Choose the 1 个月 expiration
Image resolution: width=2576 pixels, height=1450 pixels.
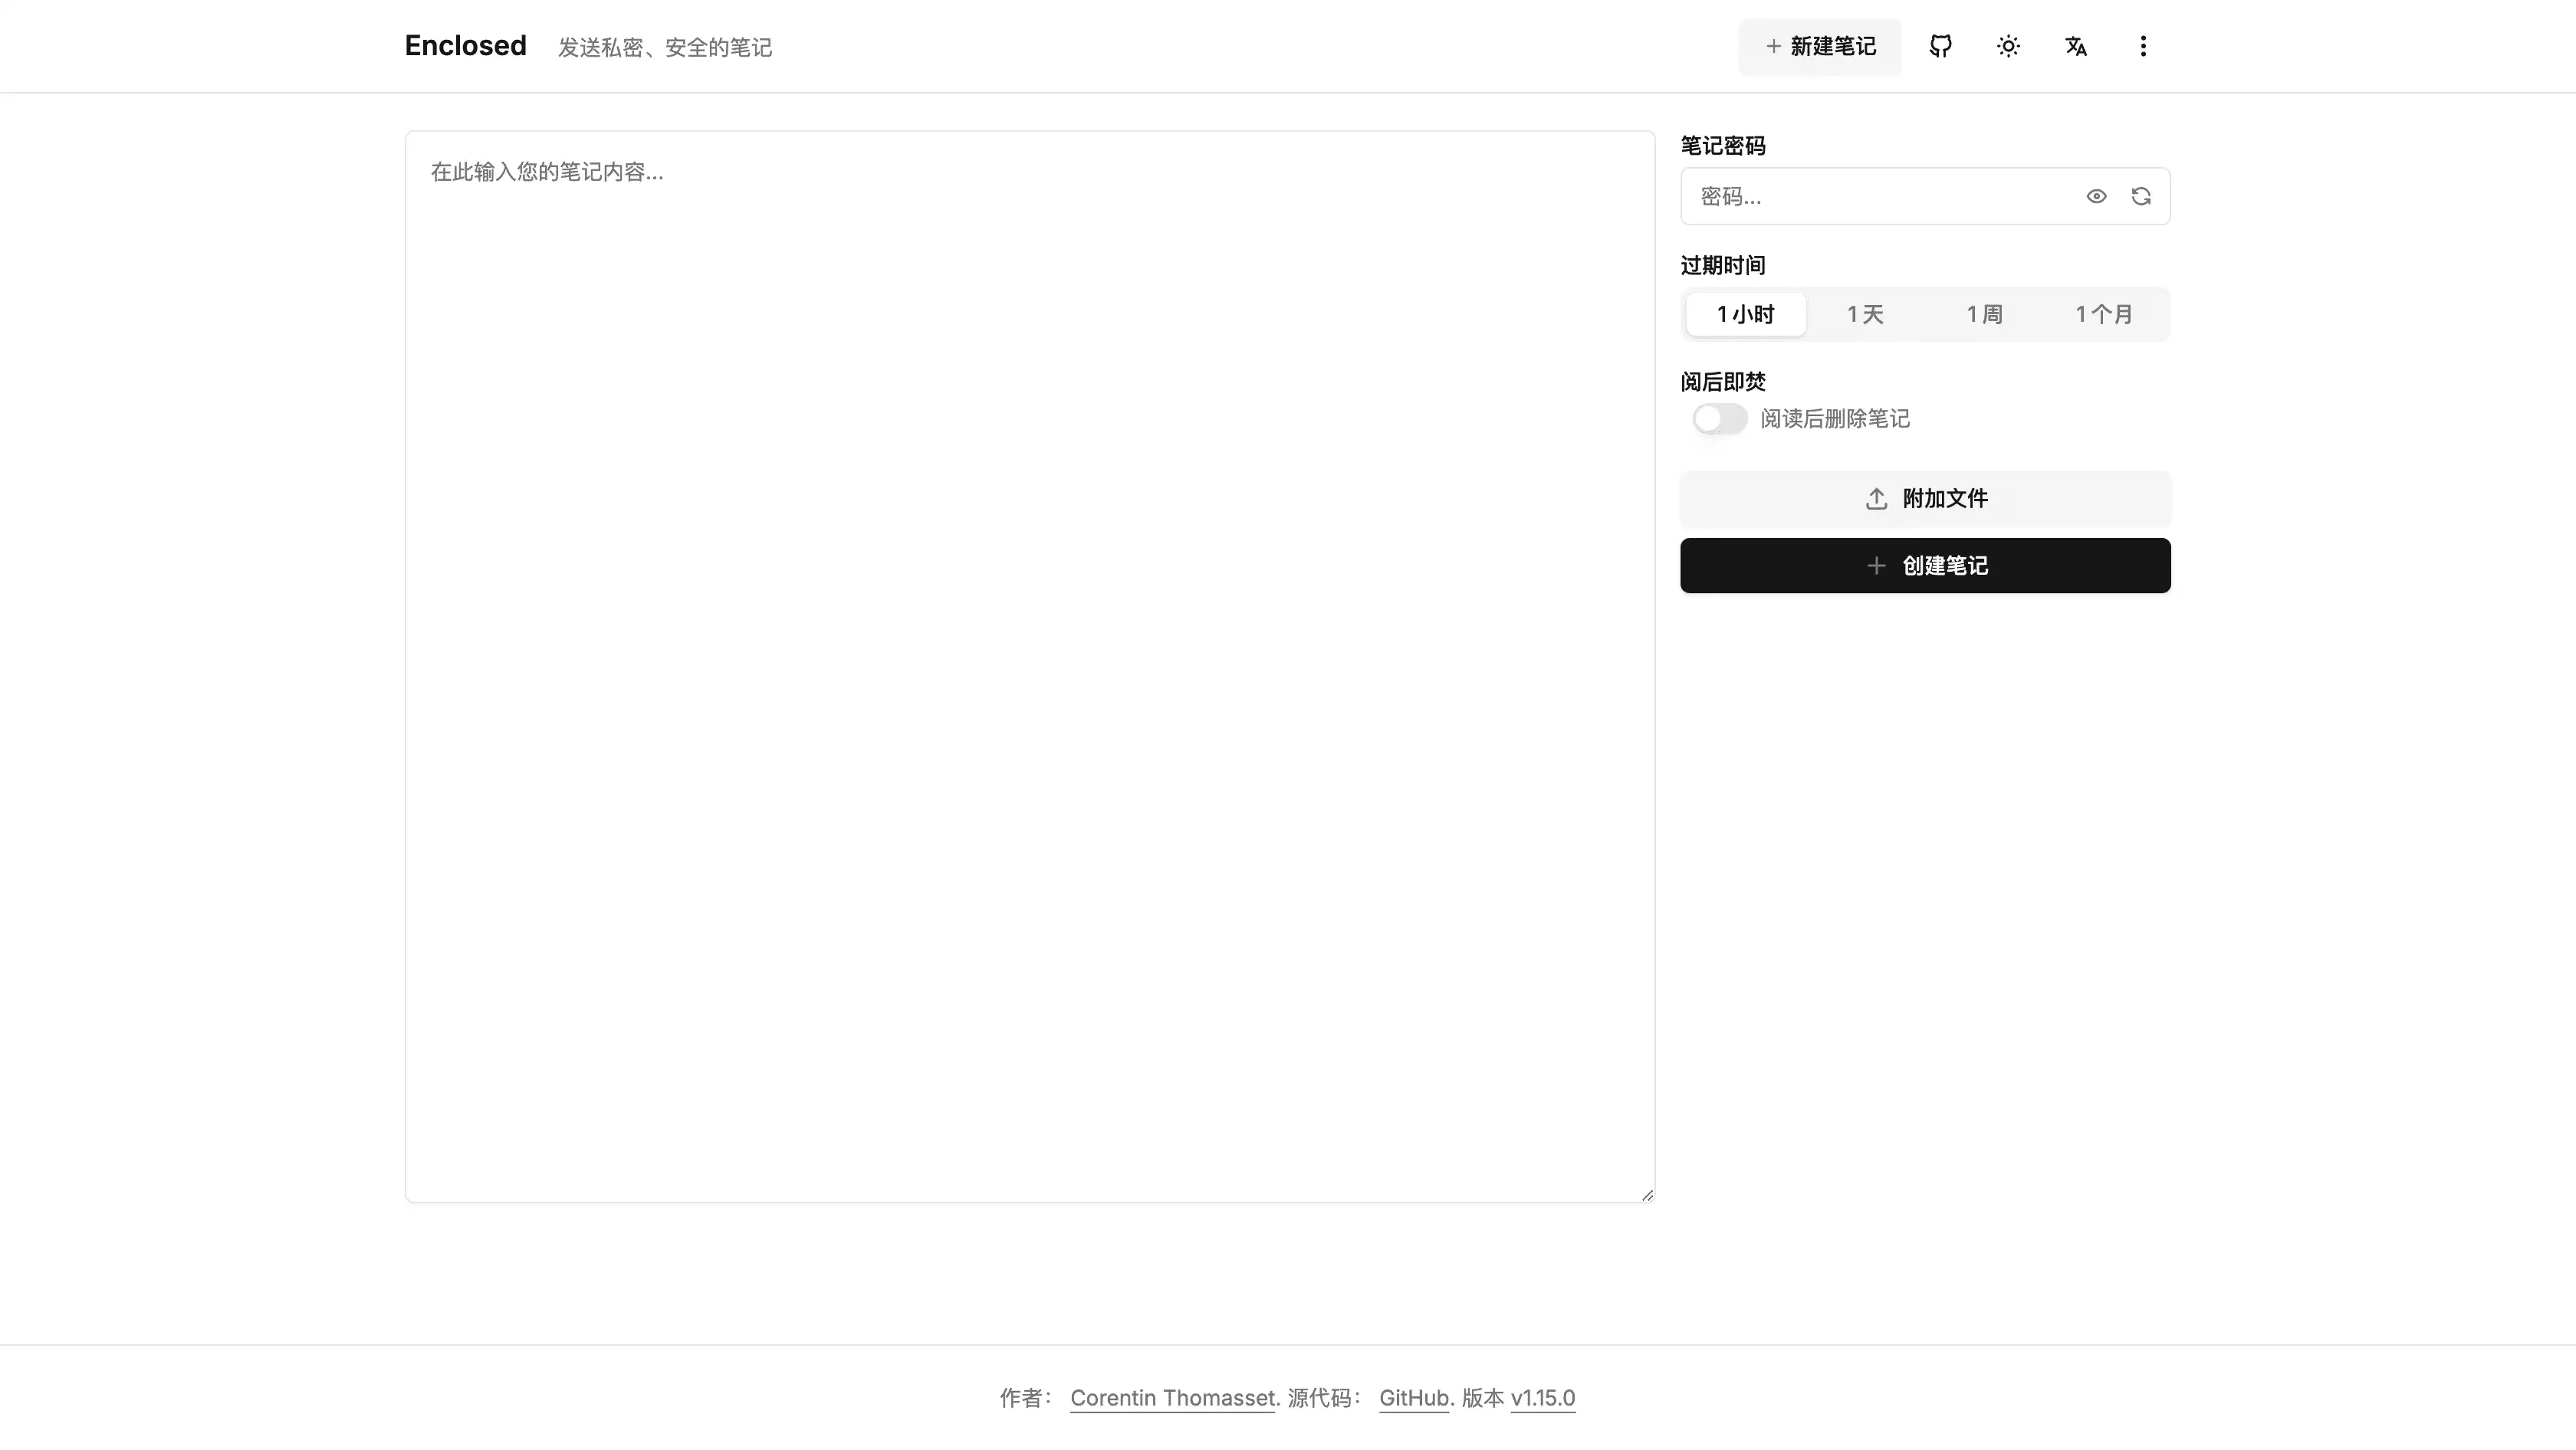point(2104,315)
